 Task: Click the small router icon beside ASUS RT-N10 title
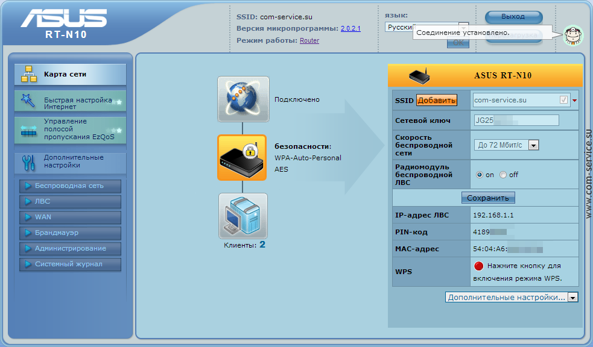419,75
